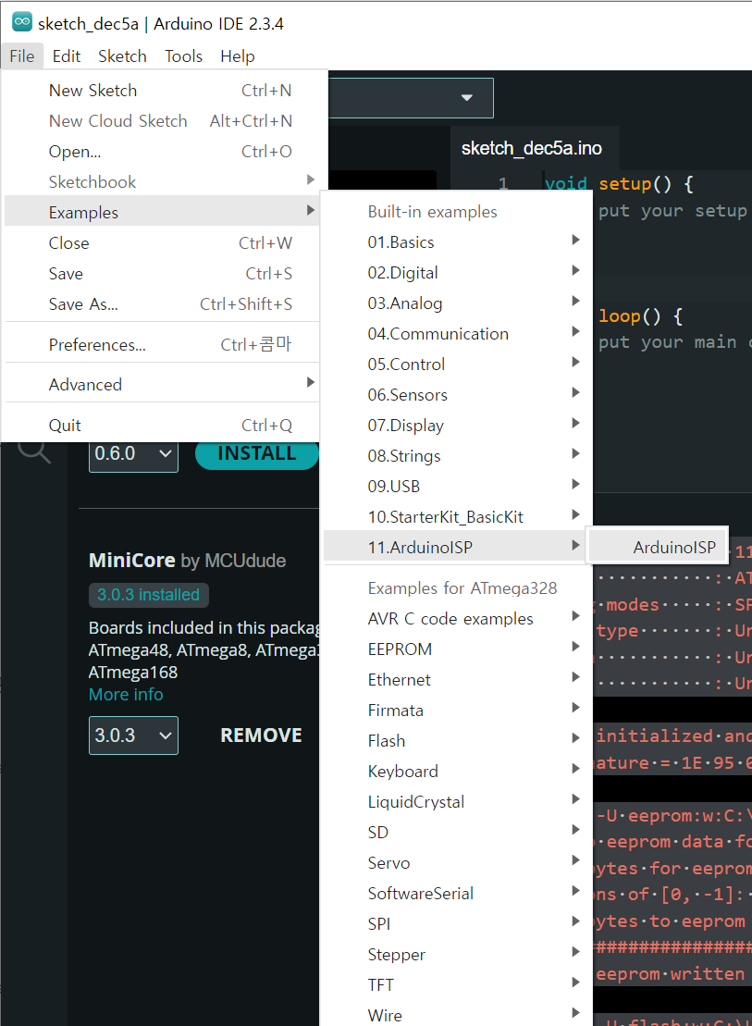Choose New Cloud Sketch menu entry
The image size is (752, 1026).
click(x=162, y=121)
